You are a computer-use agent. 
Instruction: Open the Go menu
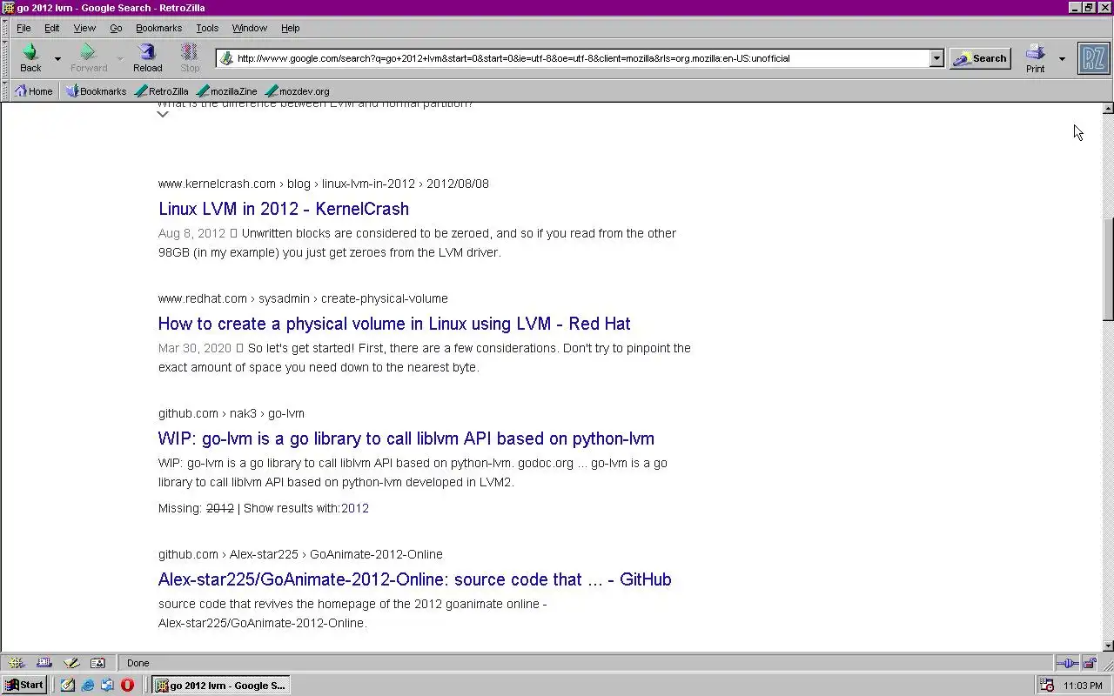coord(116,28)
